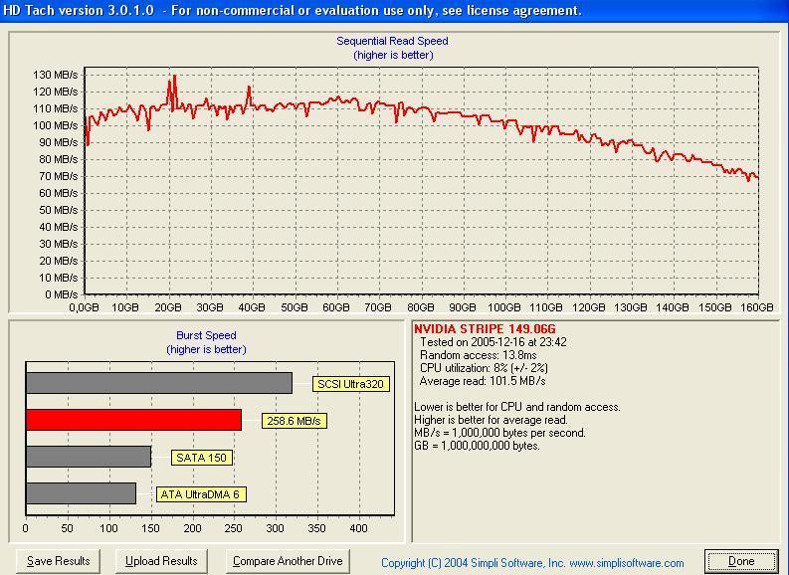Click the ATA UltraDMA 6 label
The height and width of the screenshot is (575, 789).
[x=200, y=494]
